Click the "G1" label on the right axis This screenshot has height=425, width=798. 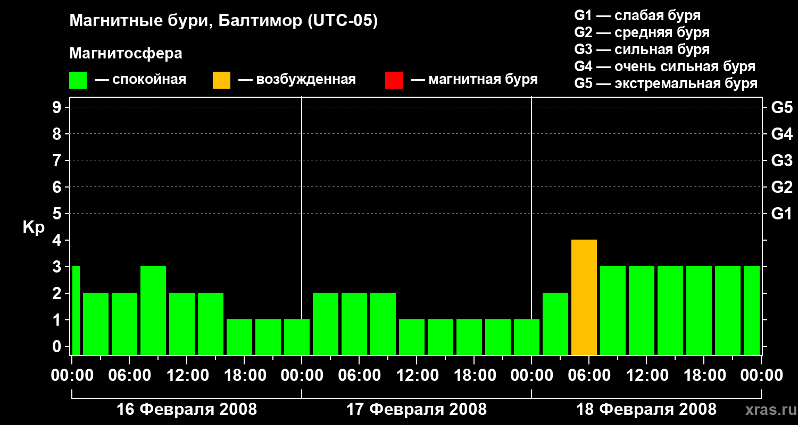[782, 214]
